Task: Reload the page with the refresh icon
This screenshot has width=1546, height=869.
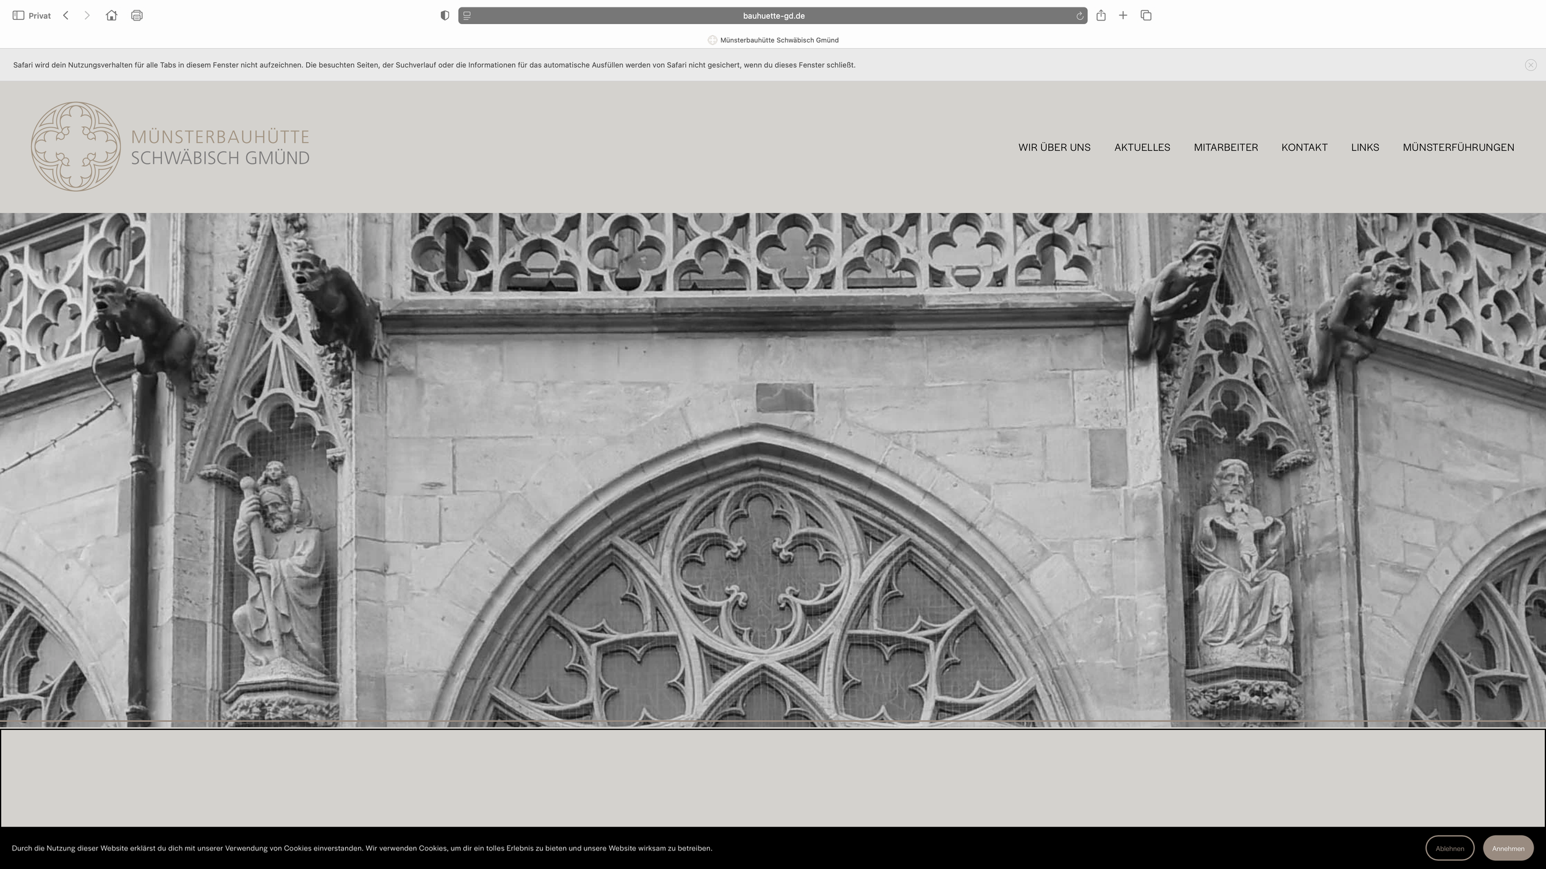Action: click(x=1079, y=15)
